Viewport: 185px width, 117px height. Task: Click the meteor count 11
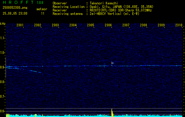(x=43, y=13)
